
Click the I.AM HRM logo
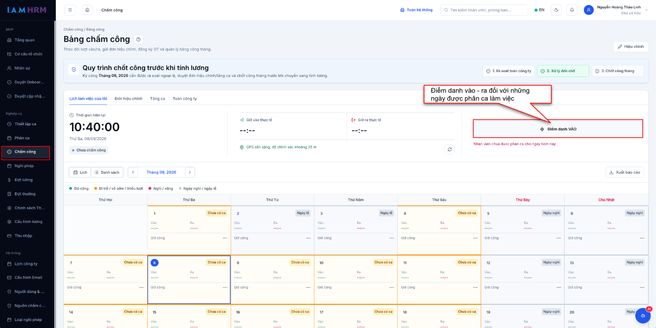click(x=26, y=10)
